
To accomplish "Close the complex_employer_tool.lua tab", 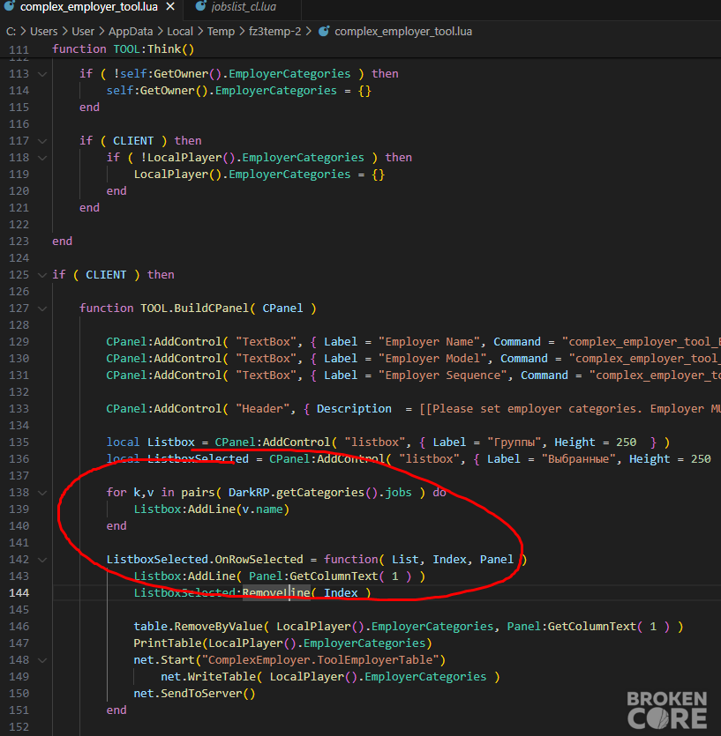I will point(170,7).
